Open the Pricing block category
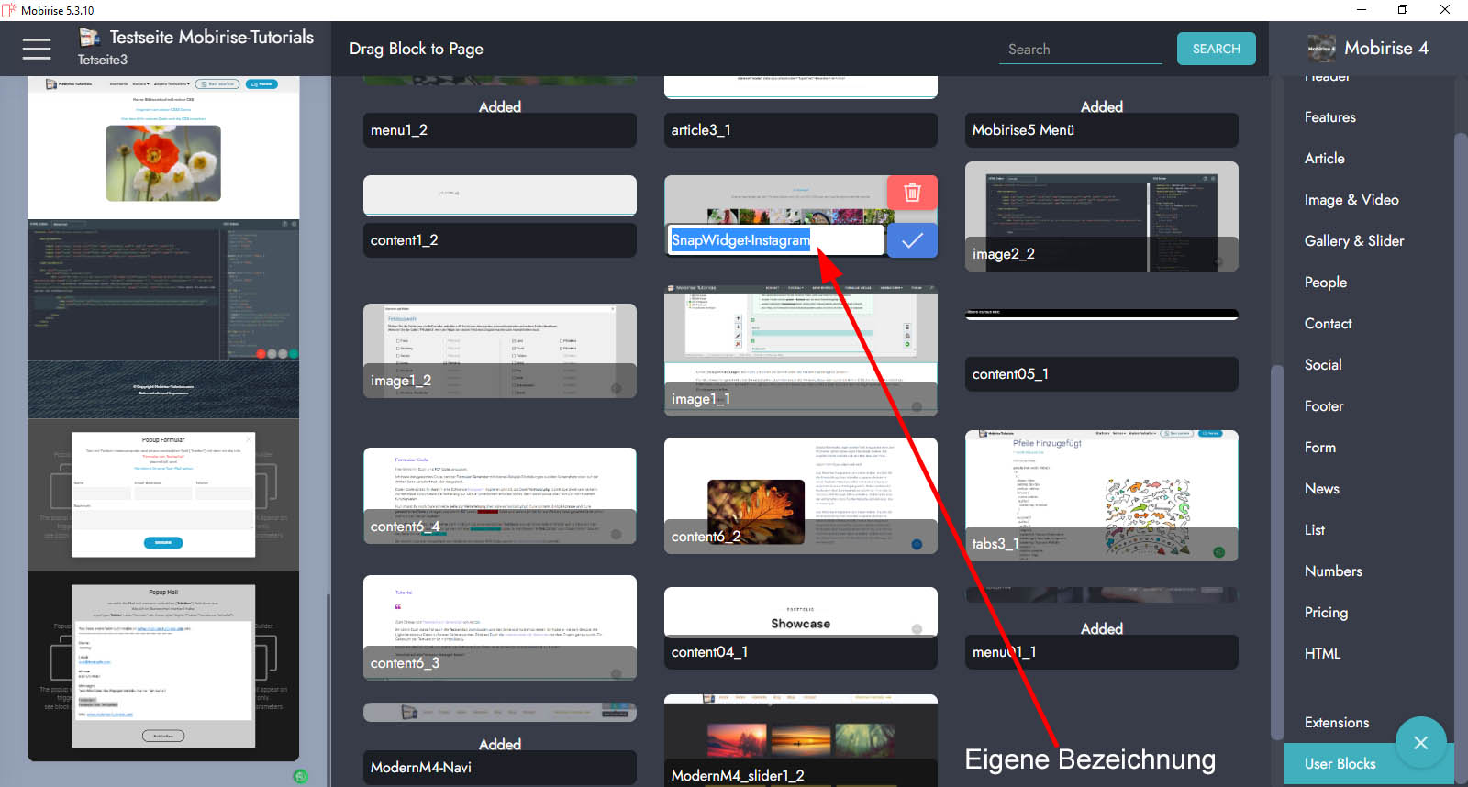The height and width of the screenshot is (787, 1468). [1326, 613]
